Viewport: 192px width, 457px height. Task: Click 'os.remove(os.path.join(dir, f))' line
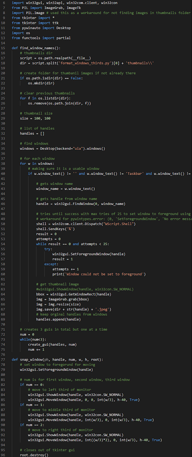[x=60, y=103]
